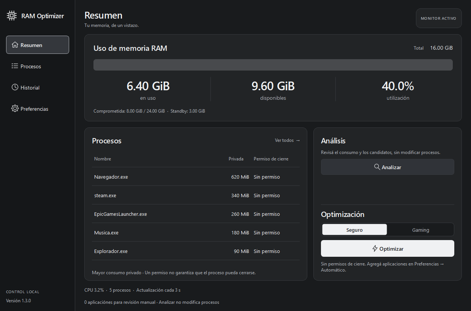This screenshot has width=471, height=311.
Task: Click the Monitor Activo button
Action: pos(439,18)
